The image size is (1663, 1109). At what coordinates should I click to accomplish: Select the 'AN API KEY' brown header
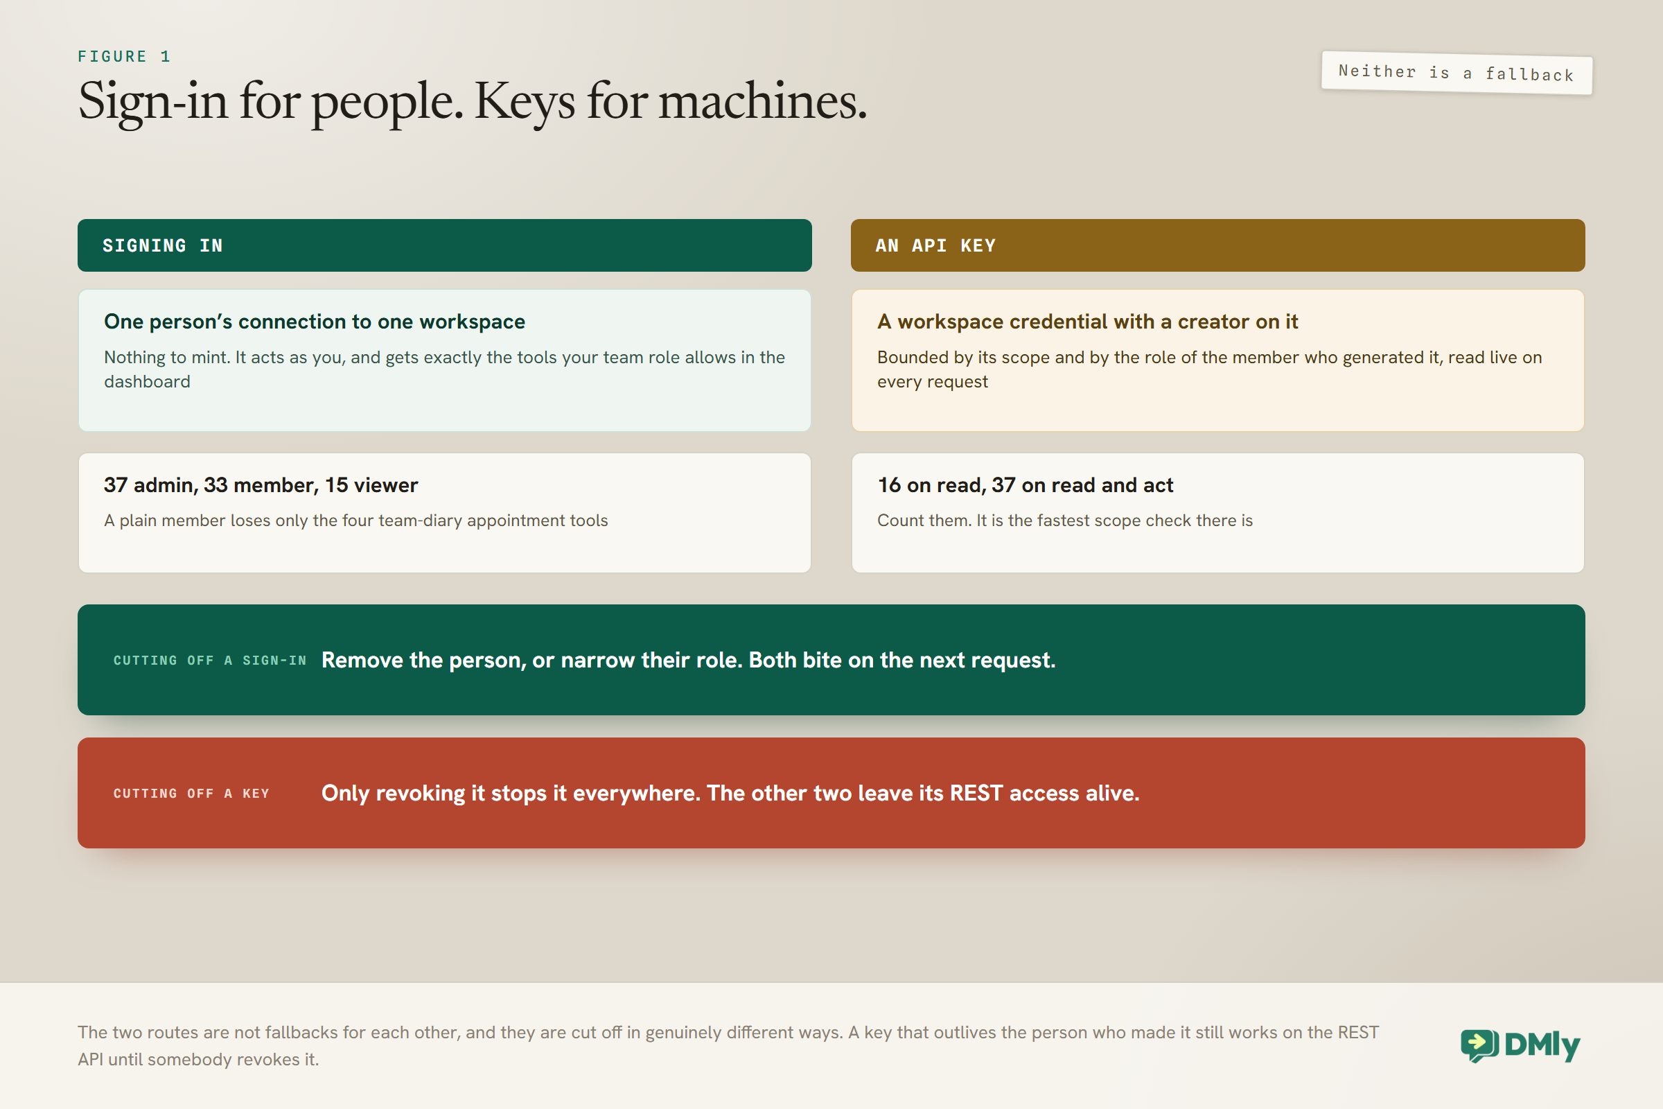tap(1217, 245)
